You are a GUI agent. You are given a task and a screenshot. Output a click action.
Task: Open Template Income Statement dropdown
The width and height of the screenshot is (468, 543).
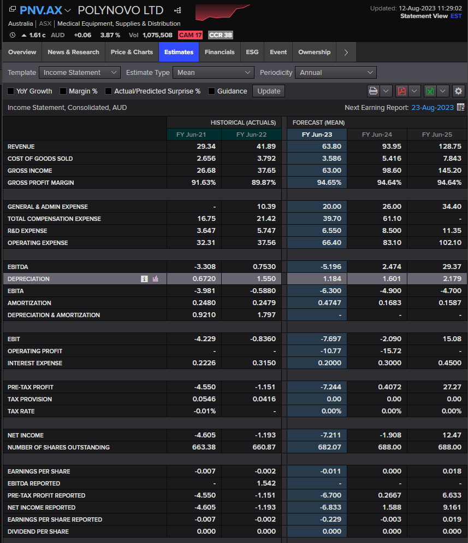click(x=80, y=73)
